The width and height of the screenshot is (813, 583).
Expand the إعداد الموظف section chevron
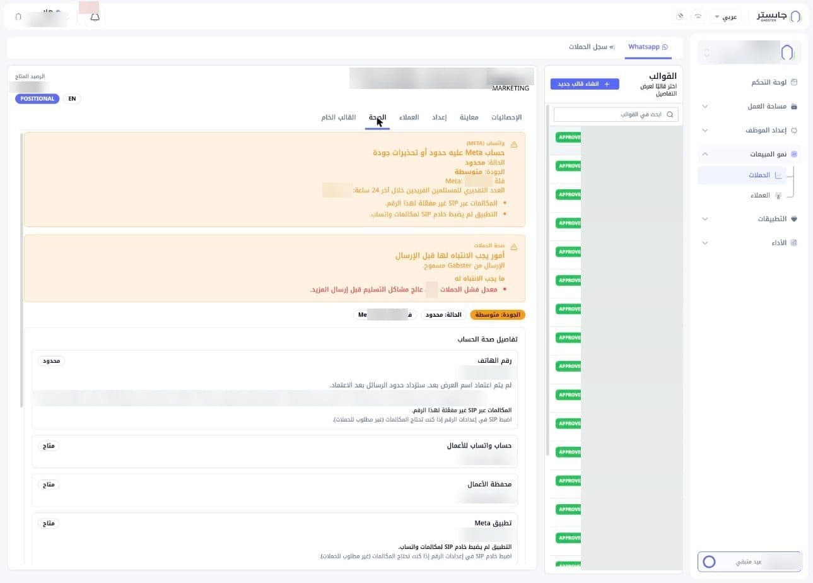point(705,131)
